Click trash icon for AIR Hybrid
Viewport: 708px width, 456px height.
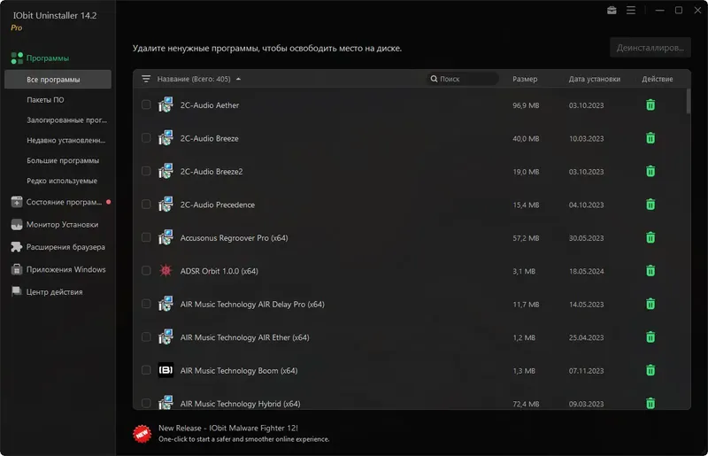point(650,403)
